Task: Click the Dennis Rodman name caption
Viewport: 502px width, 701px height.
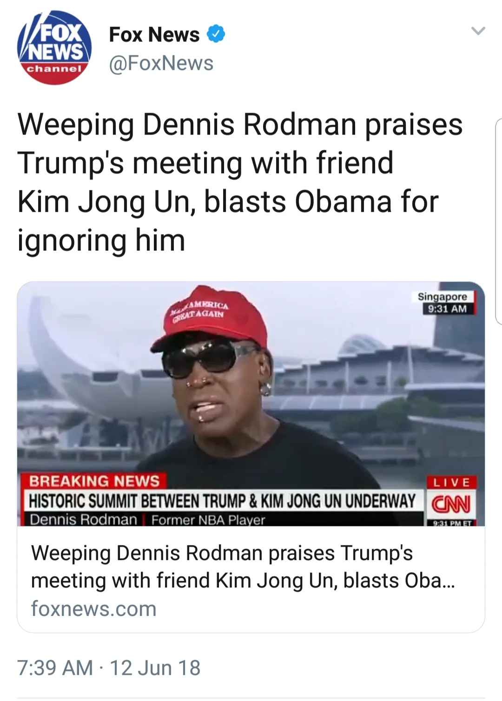Action: (84, 519)
